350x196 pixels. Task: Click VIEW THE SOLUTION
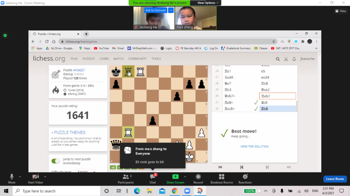point(254,146)
